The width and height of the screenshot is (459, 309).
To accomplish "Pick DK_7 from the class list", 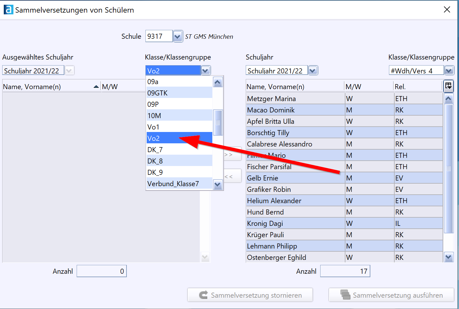I will pyautogui.click(x=179, y=150).
